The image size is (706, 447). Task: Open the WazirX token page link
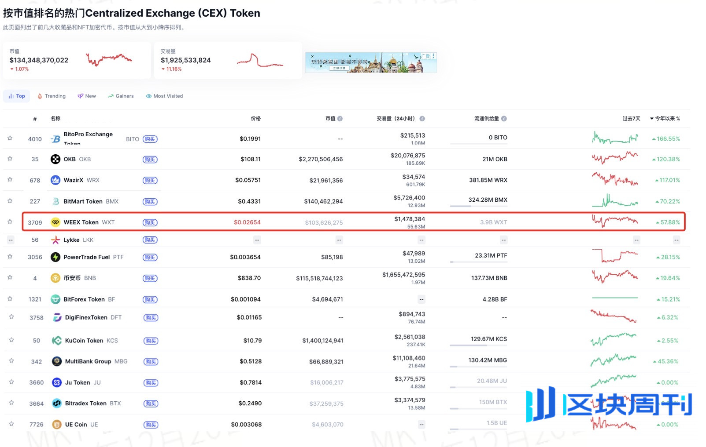click(x=73, y=180)
